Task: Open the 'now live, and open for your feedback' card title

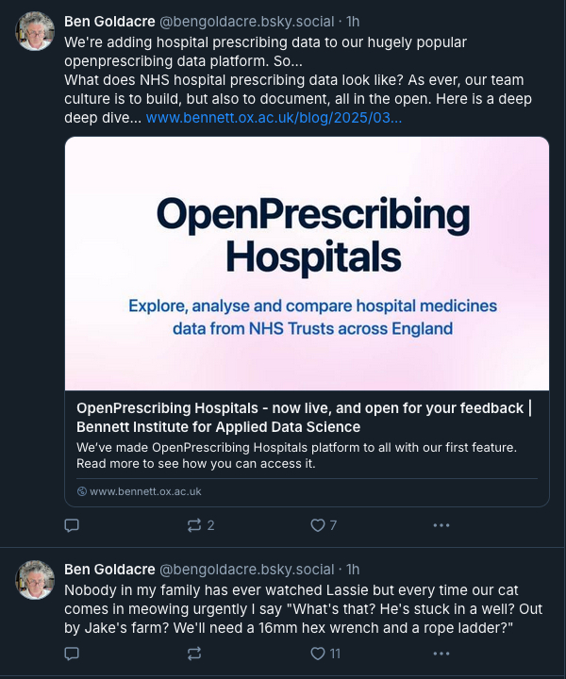Action: tap(304, 417)
